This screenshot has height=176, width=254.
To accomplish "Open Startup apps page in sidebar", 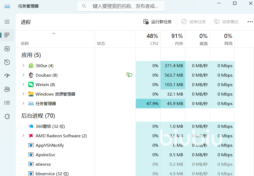I will click(7, 76).
